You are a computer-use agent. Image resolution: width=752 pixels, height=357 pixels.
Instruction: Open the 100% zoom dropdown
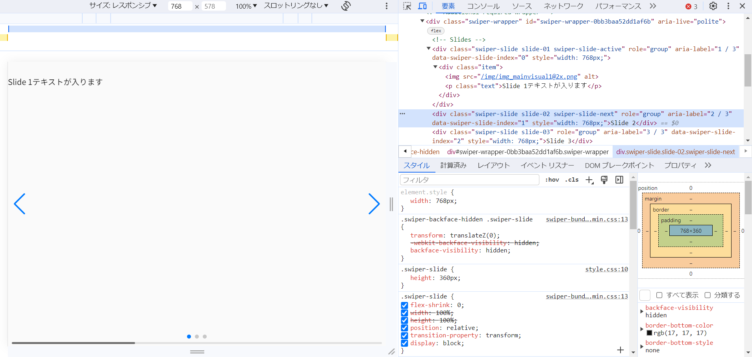(x=246, y=6)
